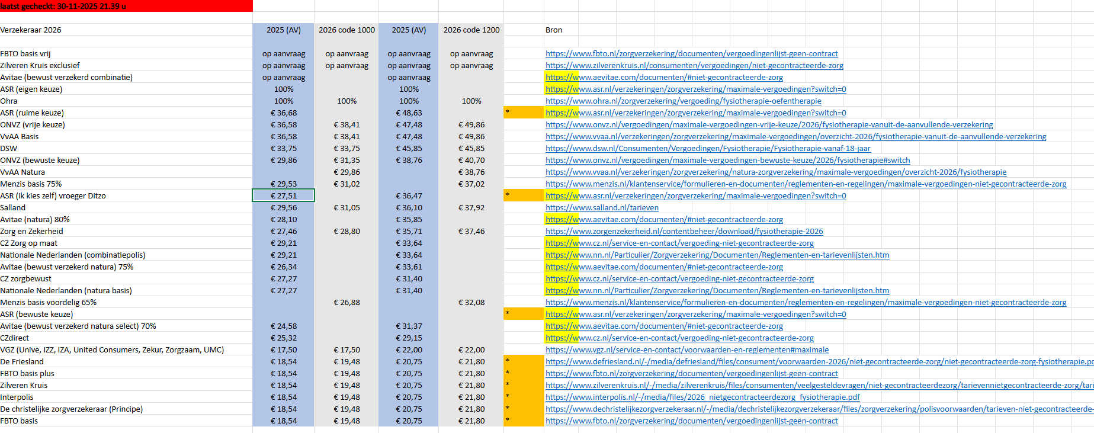Select the cell '€ 25,32'

[284, 338]
